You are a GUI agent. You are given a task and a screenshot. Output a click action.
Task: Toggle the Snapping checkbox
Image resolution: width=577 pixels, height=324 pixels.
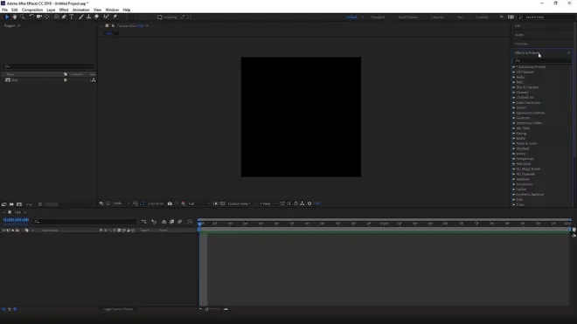[x=160, y=17]
